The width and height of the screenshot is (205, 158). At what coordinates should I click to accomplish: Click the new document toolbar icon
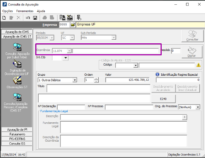tap(4, 17)
